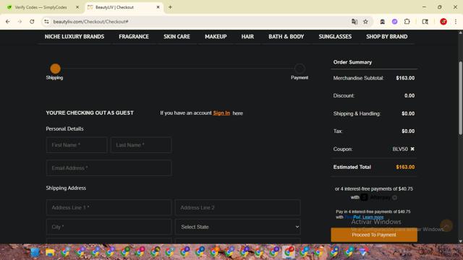Click the Afterpay logo
Viewport: 463px width, 260px height.
375,197
